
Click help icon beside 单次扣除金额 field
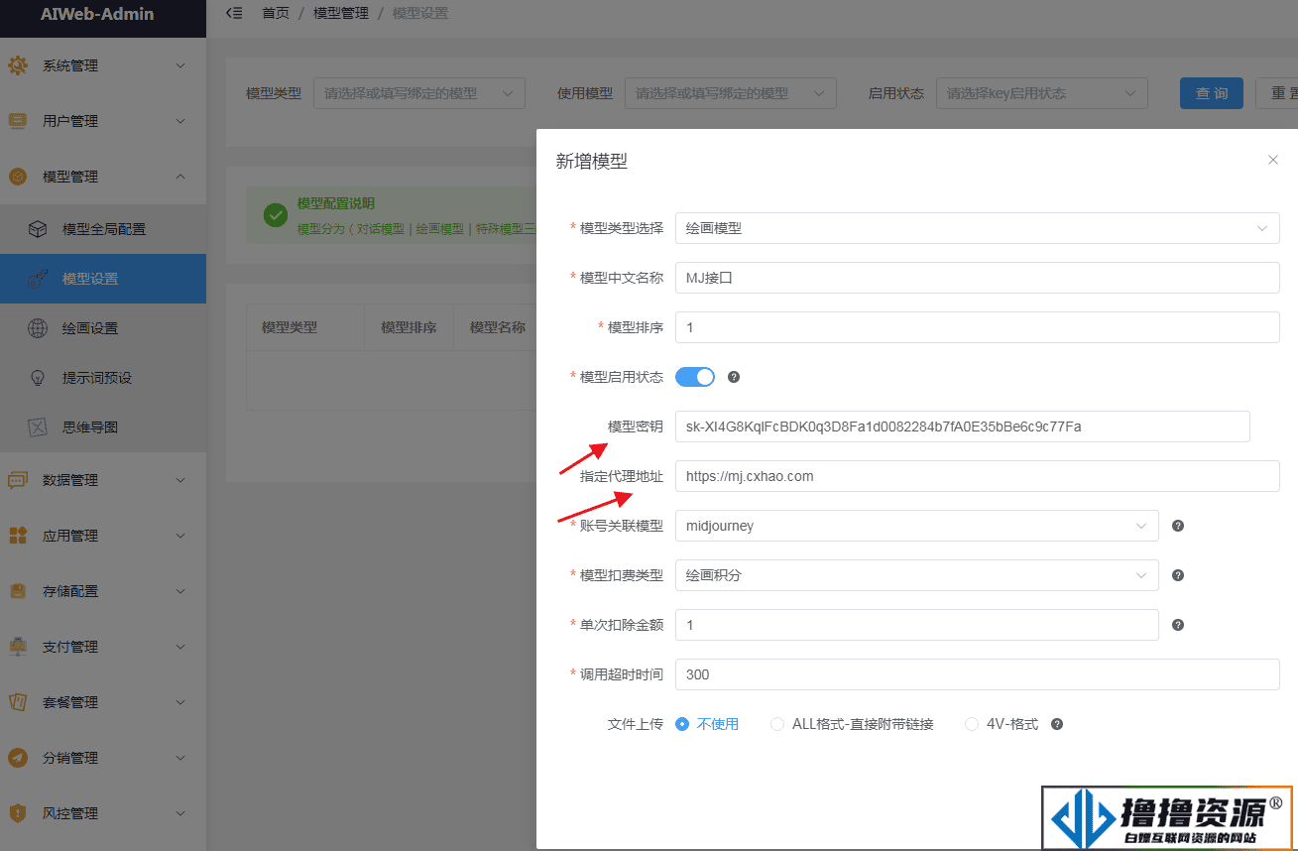tap(1178, 625)
